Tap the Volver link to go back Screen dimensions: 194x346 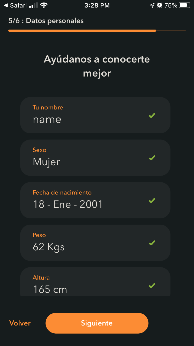pos(20,323)
